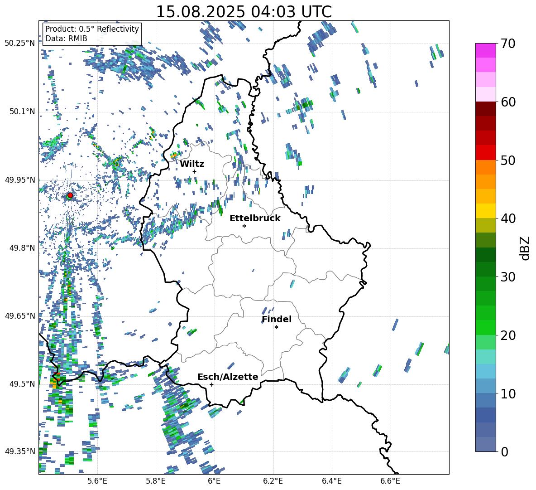The height and width of the screenshot is (490, 536).
Task: Click the 49.35°N latitude label
Action: (20, 451)
